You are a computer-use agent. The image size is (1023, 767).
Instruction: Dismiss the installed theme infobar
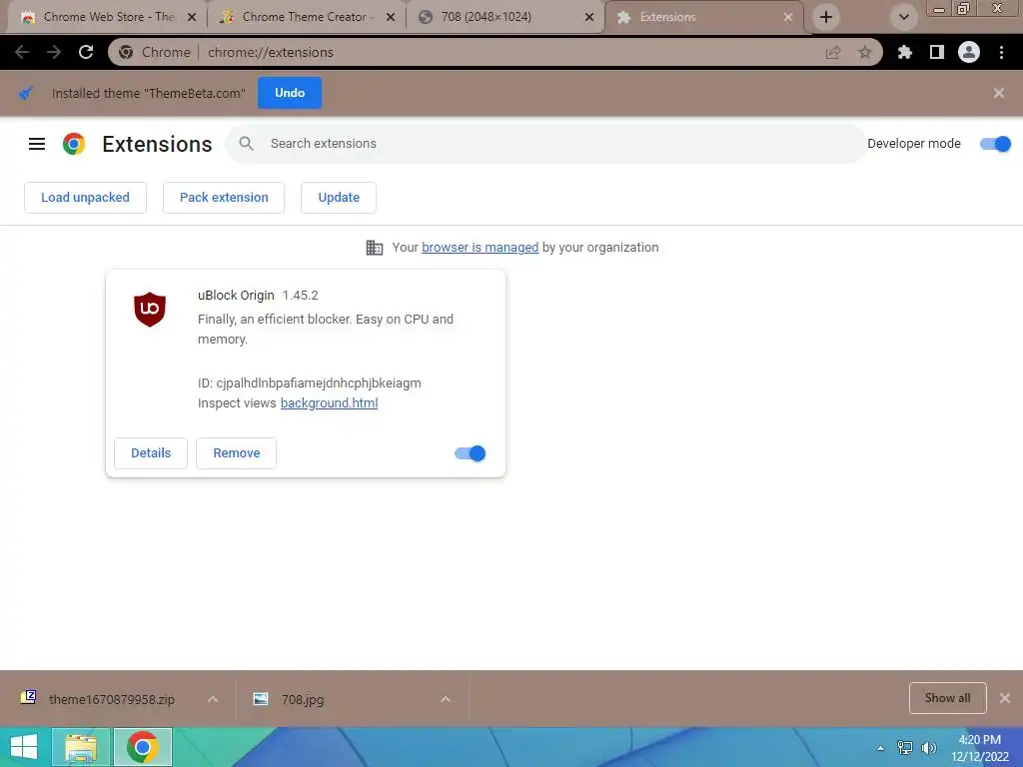[998, 93]
